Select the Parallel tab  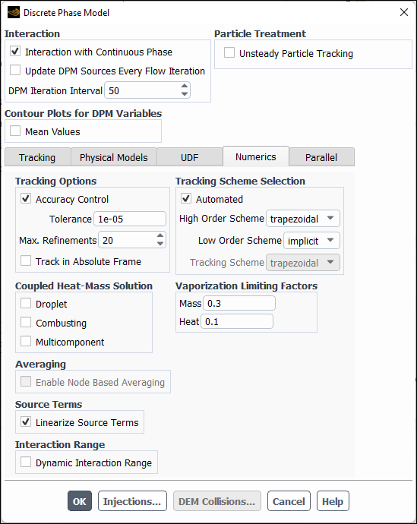(x=321, y=157)
